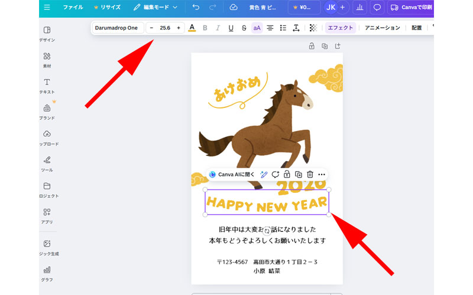Open the hamburger main menu
The image size is (473, 295).
click(x=47, y=7)
